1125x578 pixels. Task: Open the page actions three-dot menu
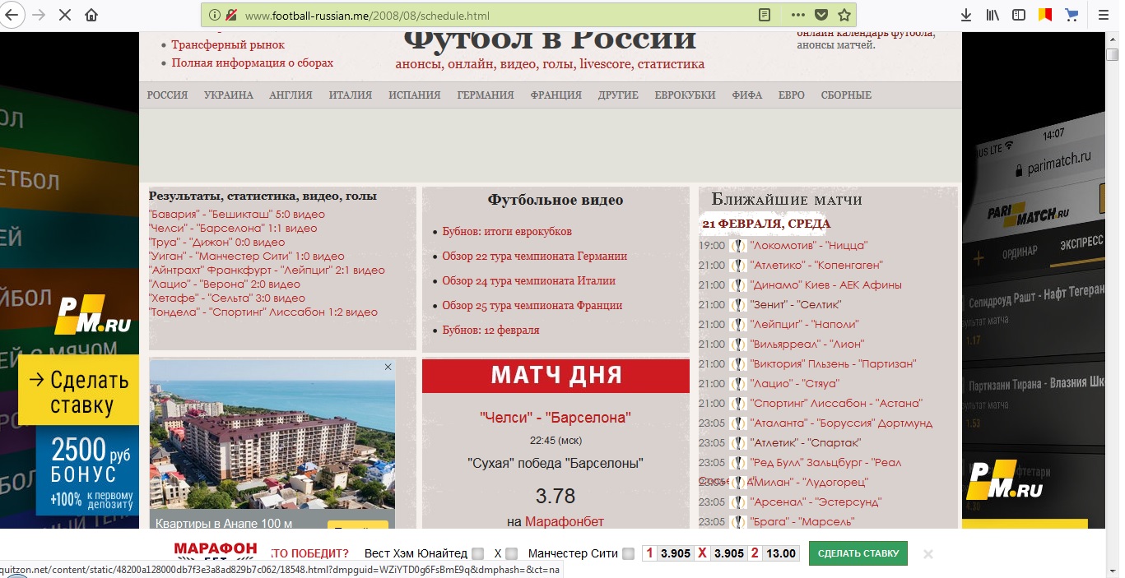(x=798, y=15)
